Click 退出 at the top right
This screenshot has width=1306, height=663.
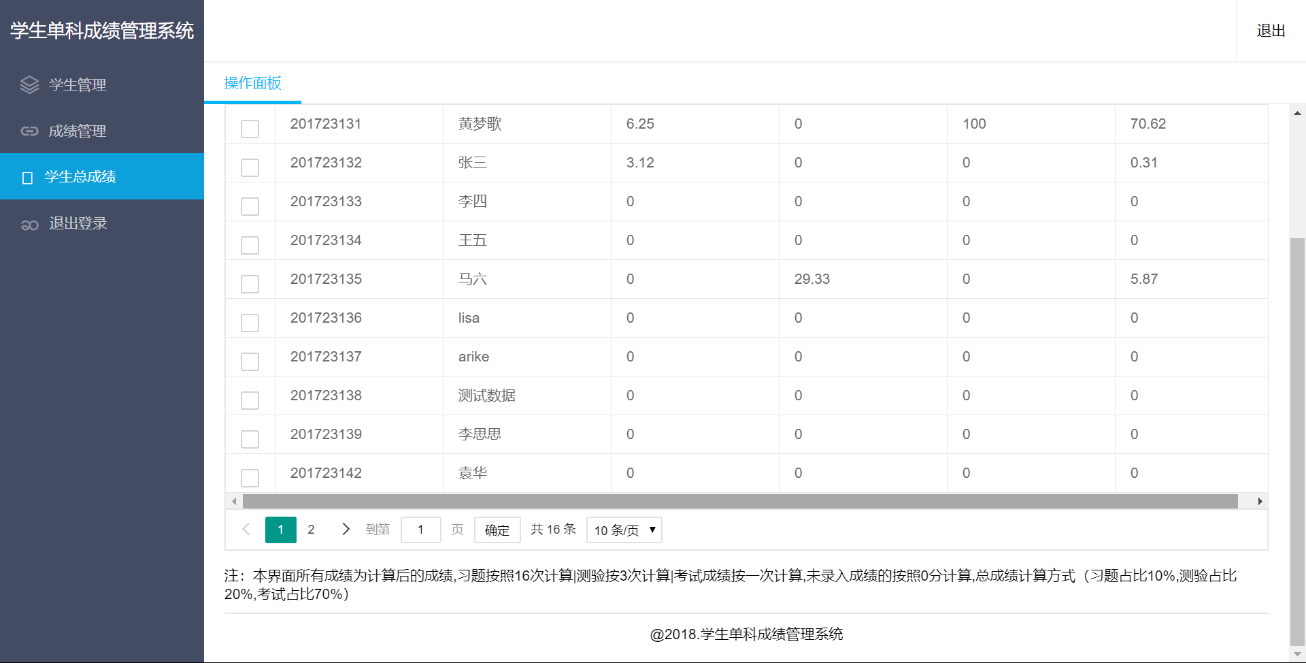click(1270, 31)
